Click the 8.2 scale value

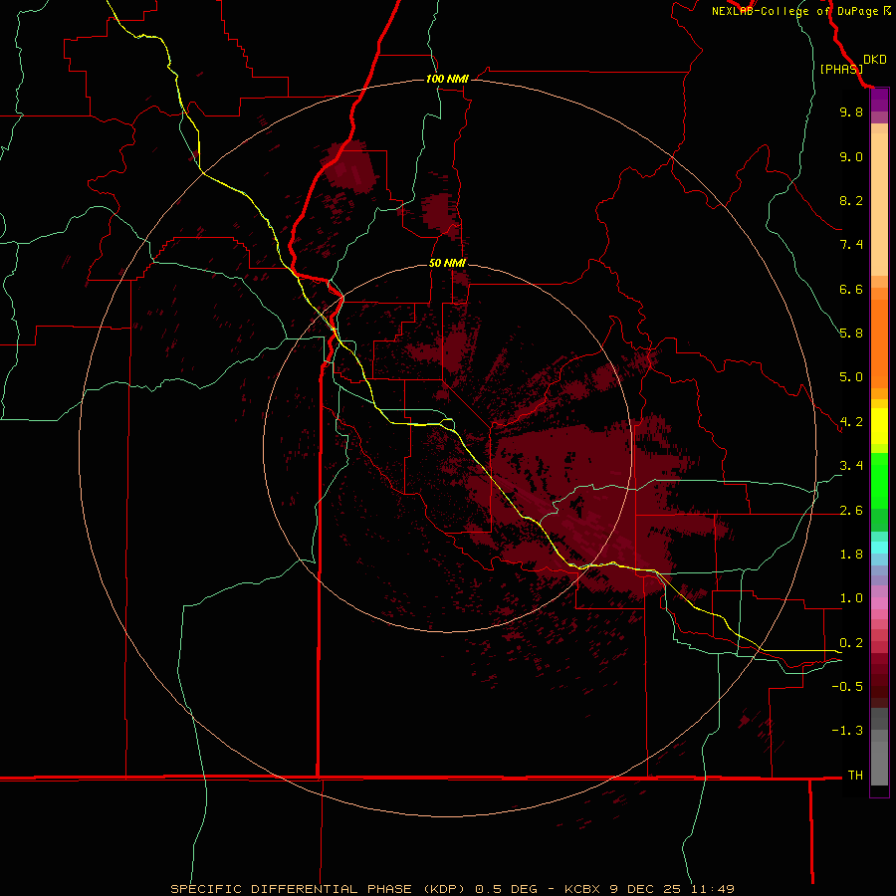pos(851,200)
